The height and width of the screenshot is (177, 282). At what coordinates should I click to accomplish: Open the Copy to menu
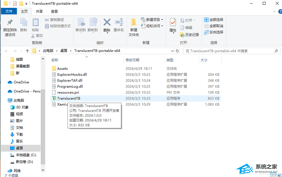click(92, 25)
